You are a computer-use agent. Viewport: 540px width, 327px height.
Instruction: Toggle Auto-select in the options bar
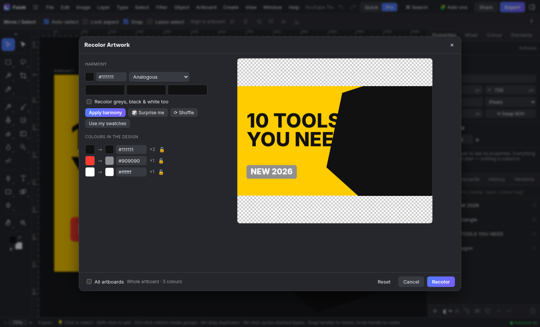(46, 22)
